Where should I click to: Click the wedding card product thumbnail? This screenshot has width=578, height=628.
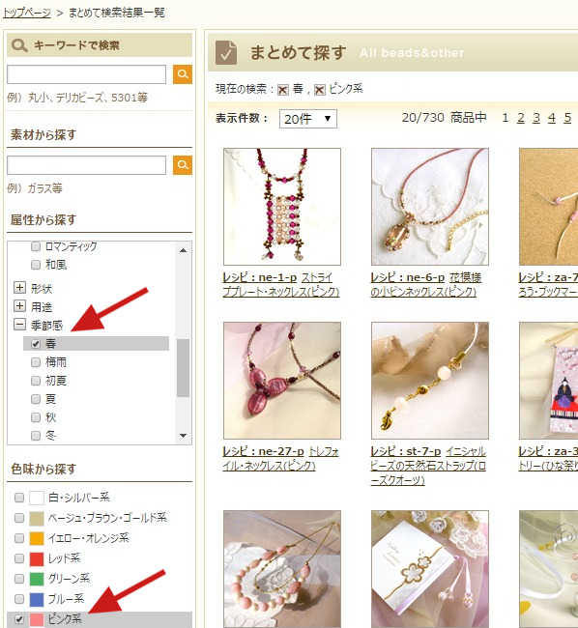point(430,569)
